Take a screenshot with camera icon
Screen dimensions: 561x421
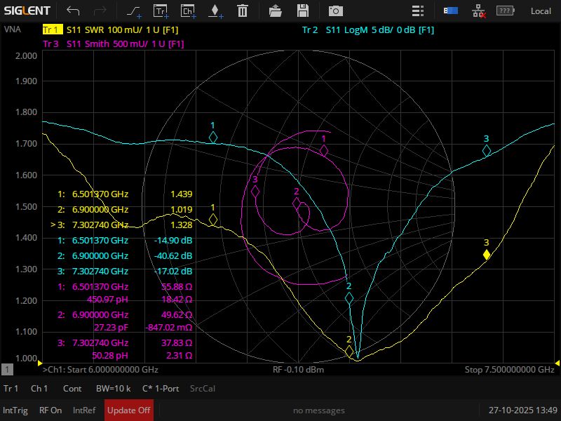pyautogui.click(x=337, y=11)
